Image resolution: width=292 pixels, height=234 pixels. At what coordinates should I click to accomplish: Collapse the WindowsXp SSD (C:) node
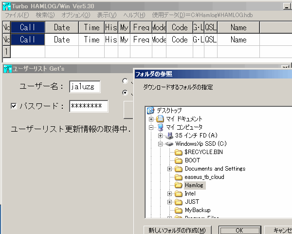[160, 144]
